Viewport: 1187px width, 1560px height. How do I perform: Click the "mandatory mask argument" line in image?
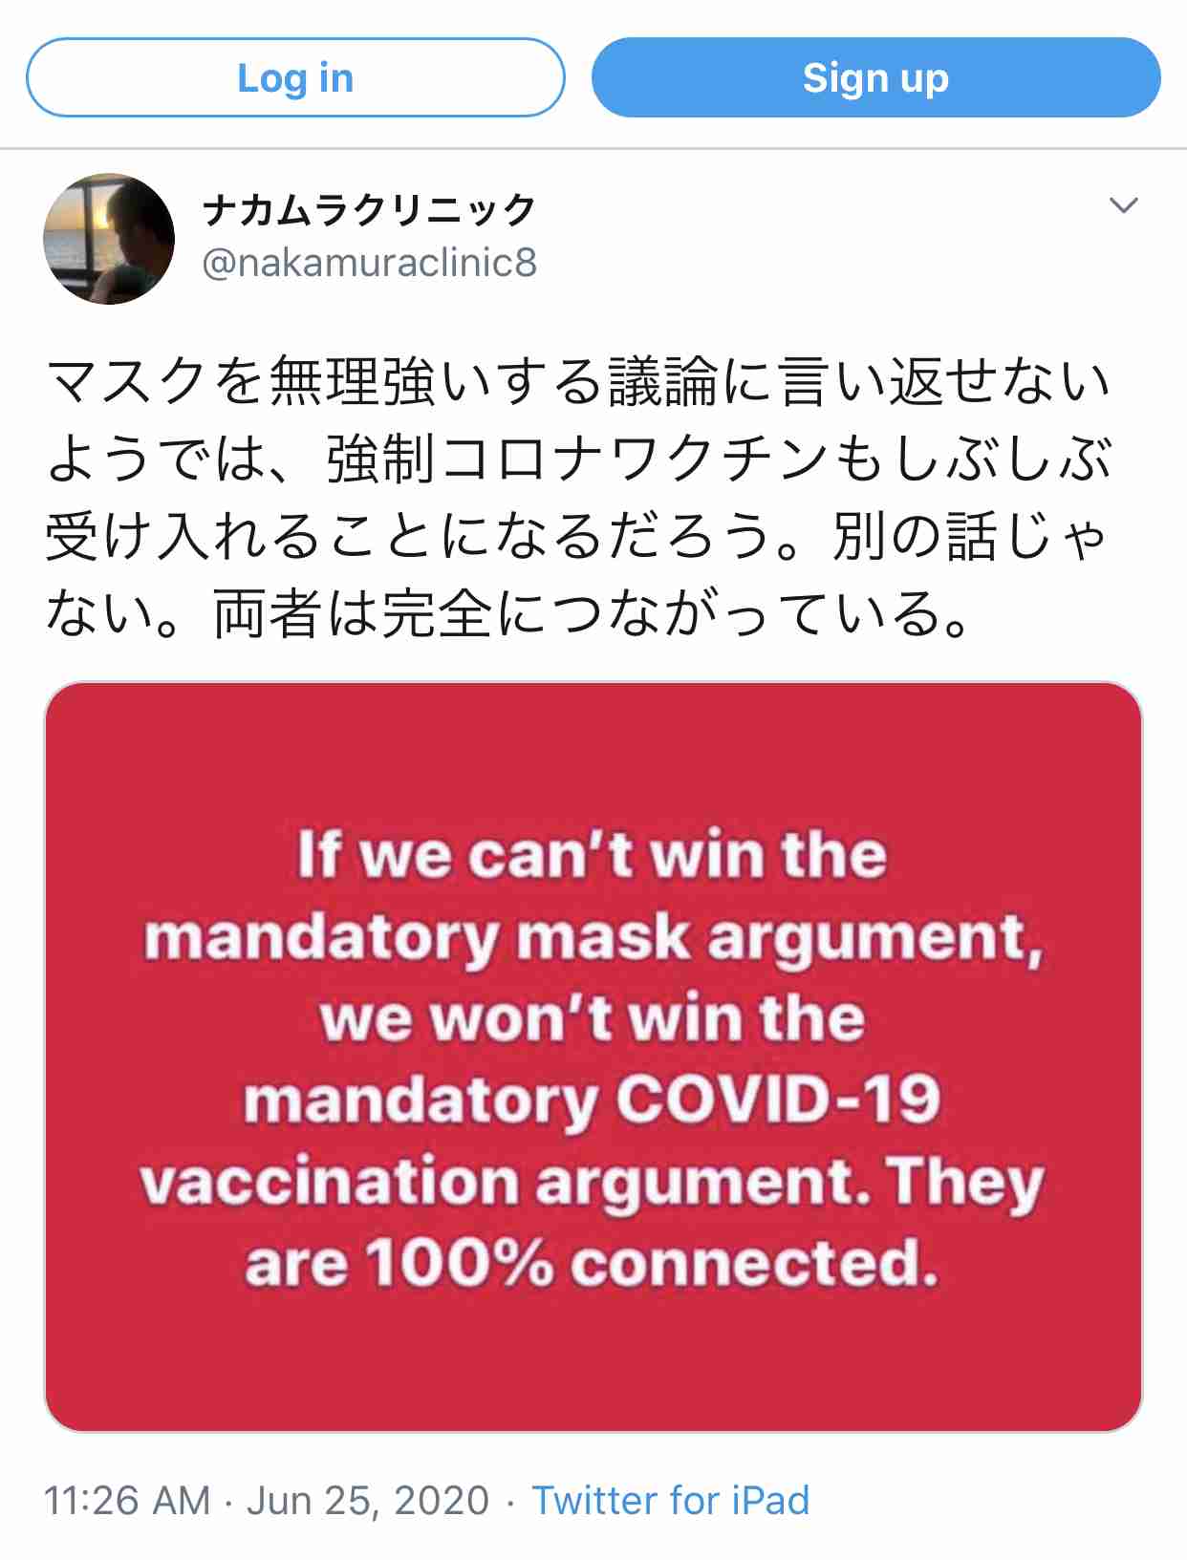[x=593, y=937]
